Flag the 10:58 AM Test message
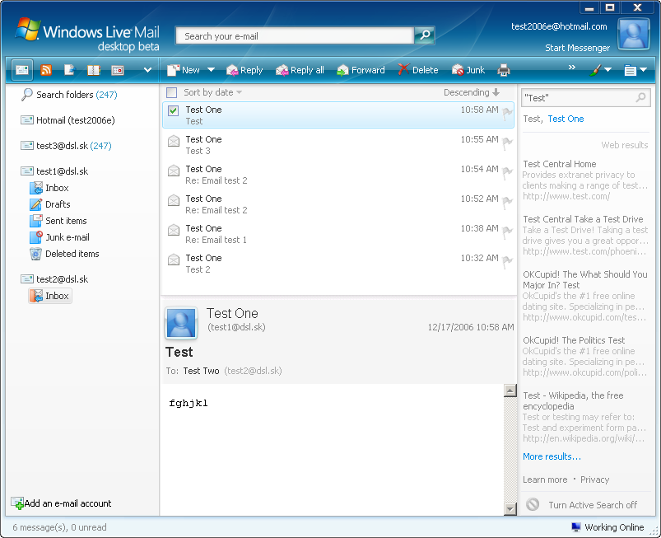The image size is (661, 538). point(508,113)
